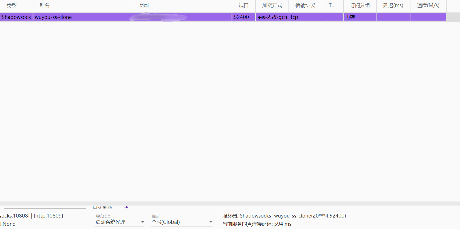This screenshot has width=460, height=229.
Task: Sort the list by 地址 column
Action: 145,5
